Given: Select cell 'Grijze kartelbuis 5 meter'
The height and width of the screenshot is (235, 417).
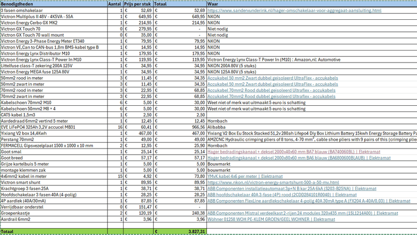Looking at the screenshot, I should pyautogui.click(x=54, y=164).
